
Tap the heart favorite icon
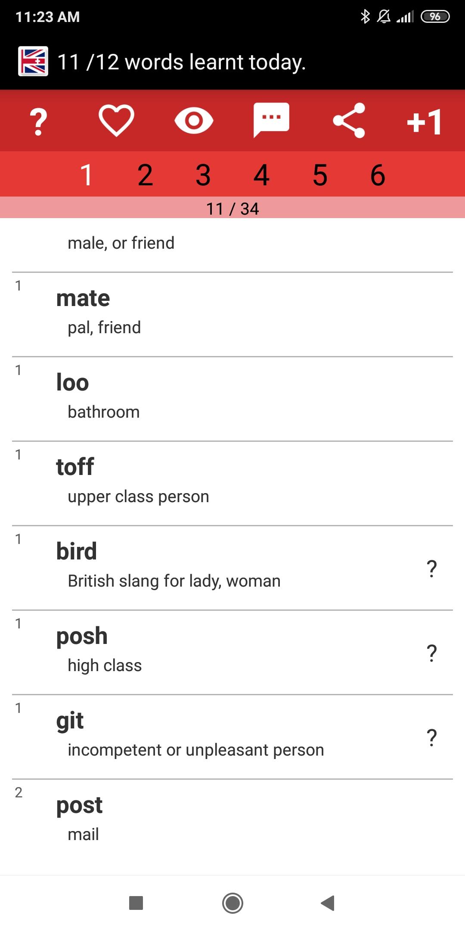pos(116,121)
